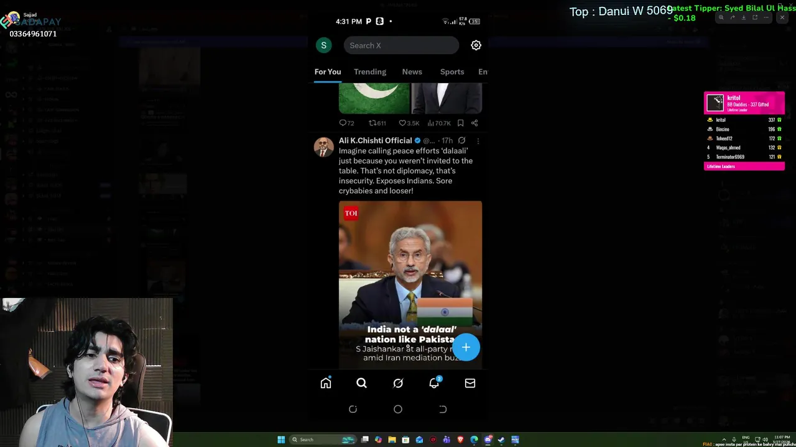Open Ali K.Chishti's profile picture

tap(323, 147)
